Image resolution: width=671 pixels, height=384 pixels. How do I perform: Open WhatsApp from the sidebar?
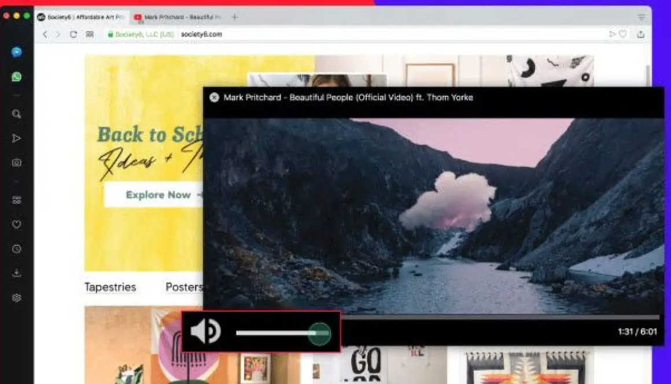click(x=17, y=77)
